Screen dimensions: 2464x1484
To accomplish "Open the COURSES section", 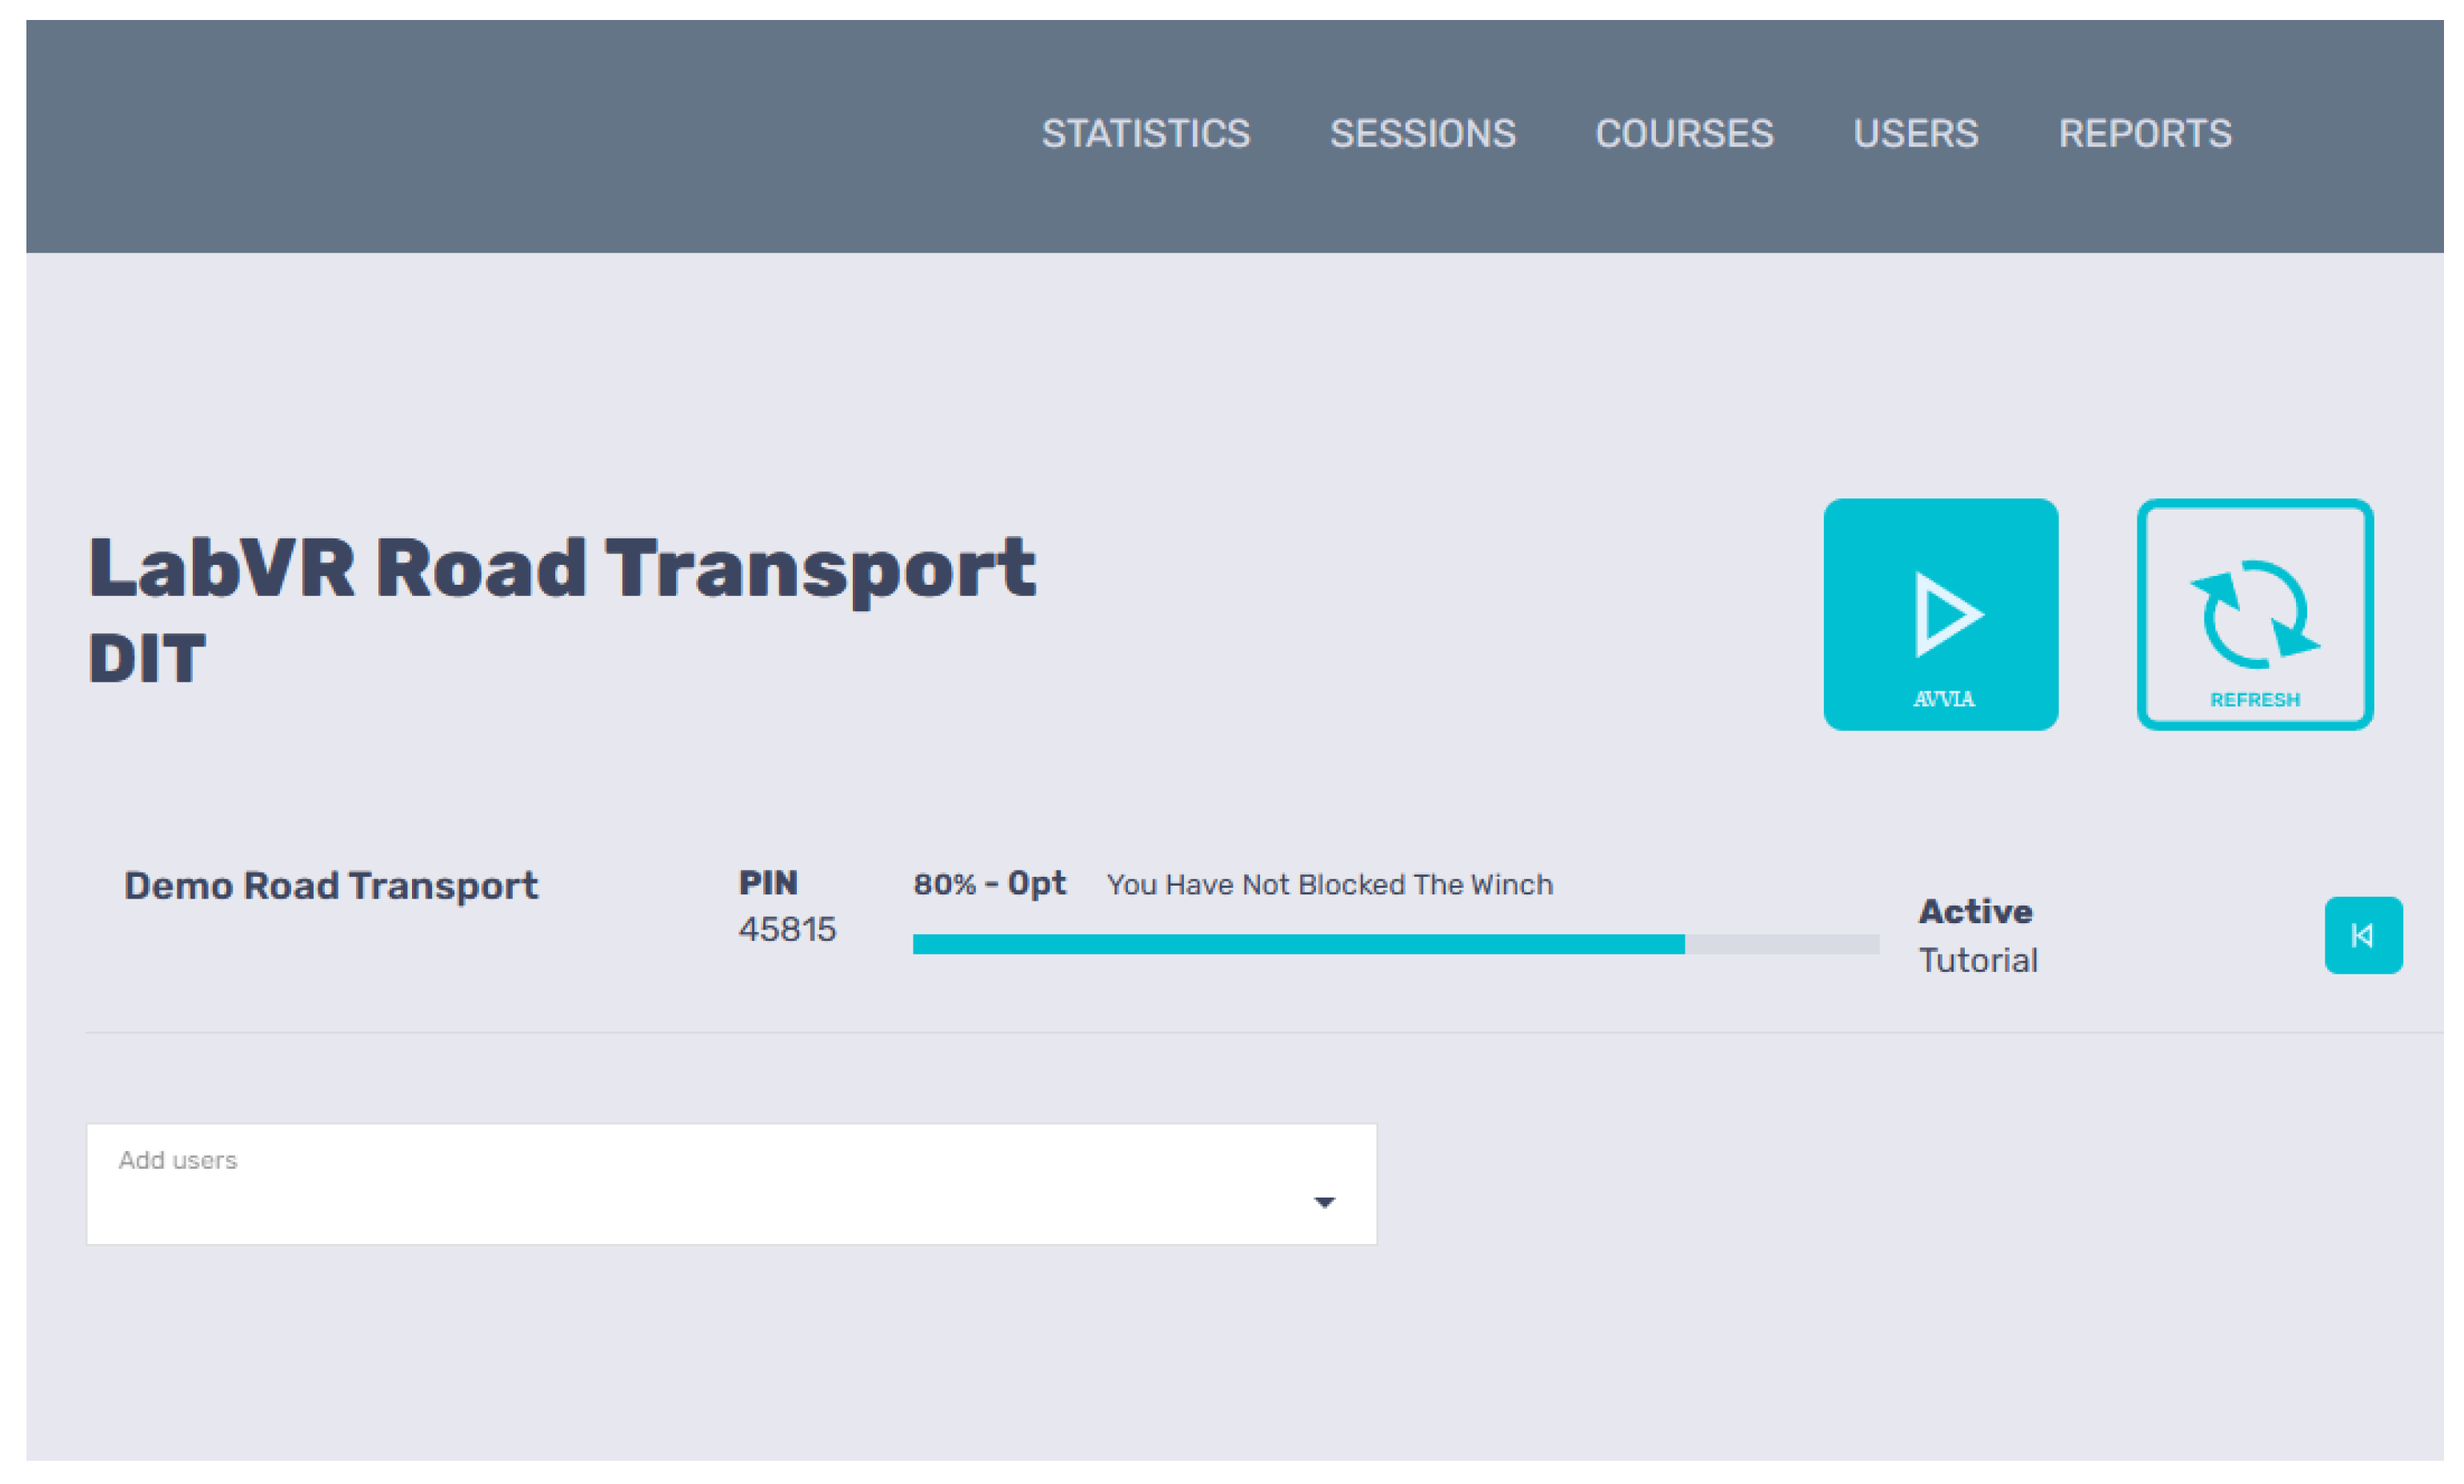I will [1684, 134].
